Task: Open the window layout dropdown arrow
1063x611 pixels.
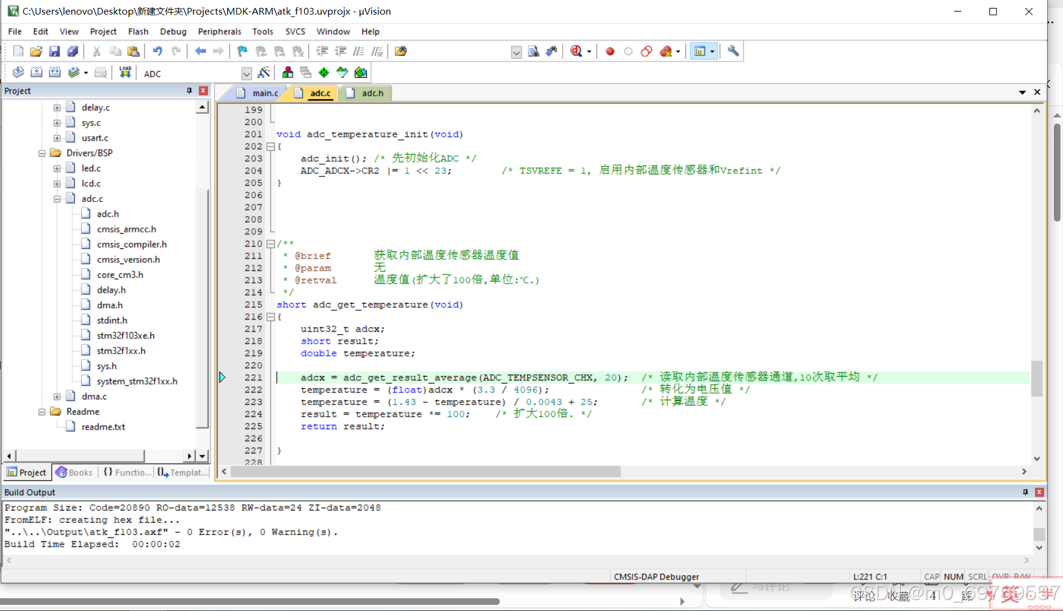Action: pyautogui.click(x=712, y=52)
